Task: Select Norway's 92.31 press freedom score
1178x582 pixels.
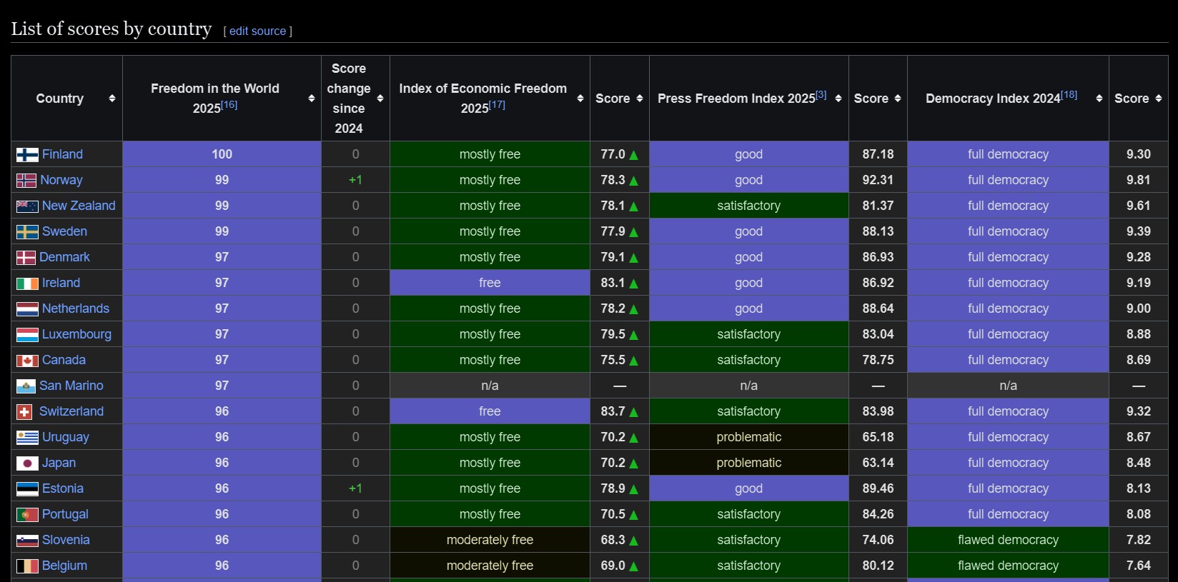Action: click(878, 180)
